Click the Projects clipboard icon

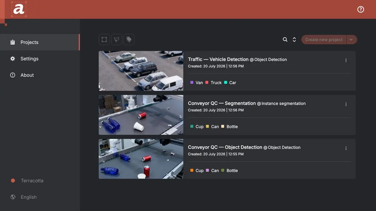[13, 42]
